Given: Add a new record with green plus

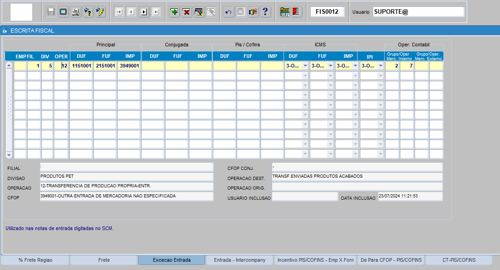Looking at the screenshot, I should point(174,12).
